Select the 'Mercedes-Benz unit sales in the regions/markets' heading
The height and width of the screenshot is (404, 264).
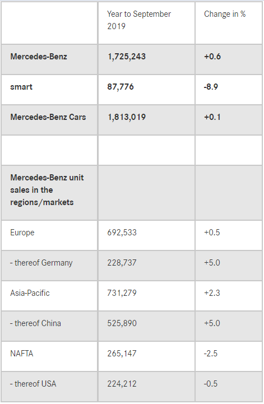(47, 190)
